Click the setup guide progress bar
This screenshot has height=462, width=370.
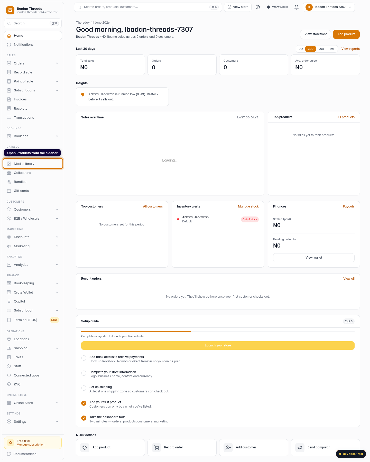pos(218,332)
